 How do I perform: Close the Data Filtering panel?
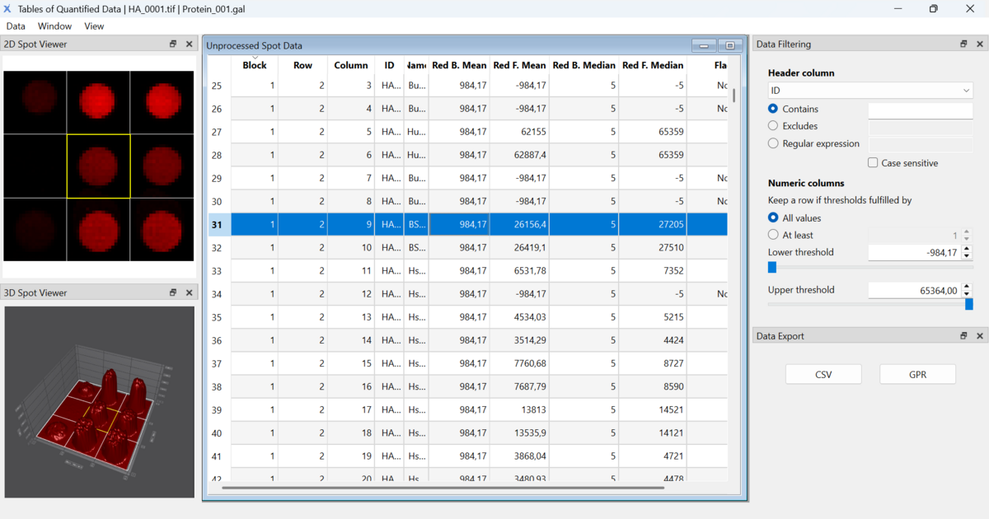pos(980,44)
